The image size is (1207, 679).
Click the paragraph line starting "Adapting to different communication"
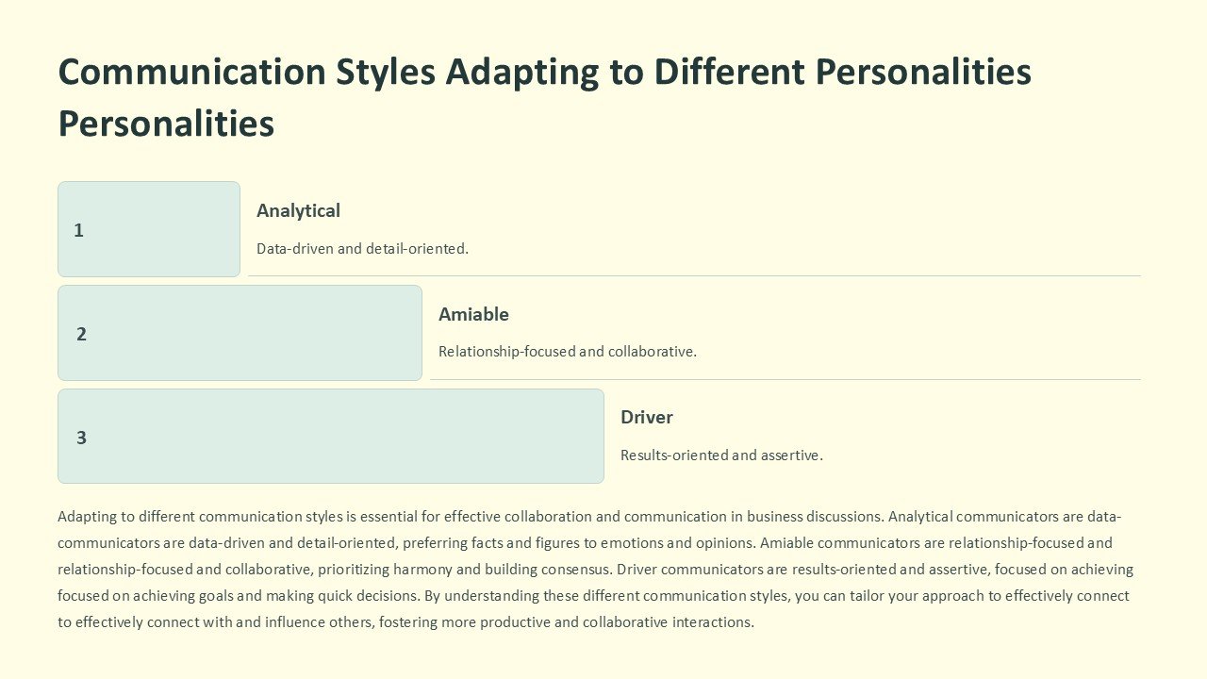coord(588,517)
